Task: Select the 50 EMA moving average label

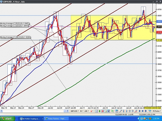Action: (x=15, y=23)
